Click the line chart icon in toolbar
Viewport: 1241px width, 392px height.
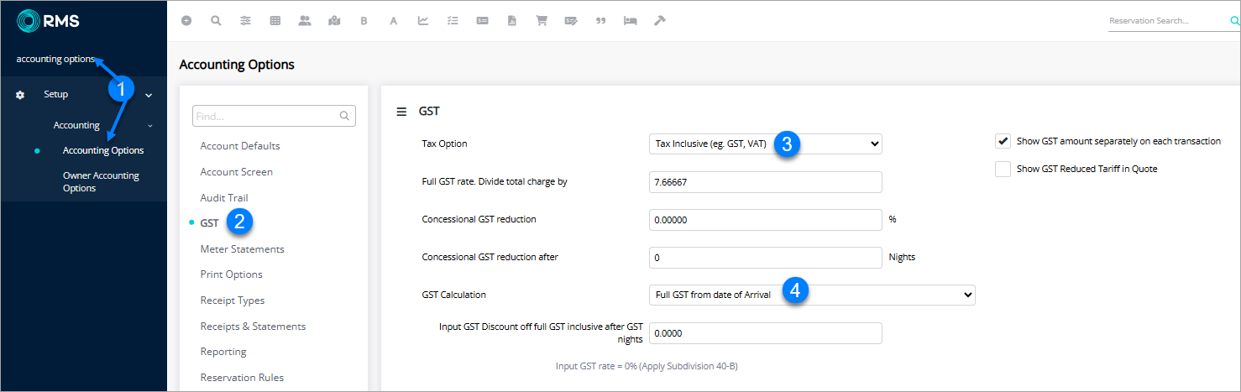click(x=423, y=21)
